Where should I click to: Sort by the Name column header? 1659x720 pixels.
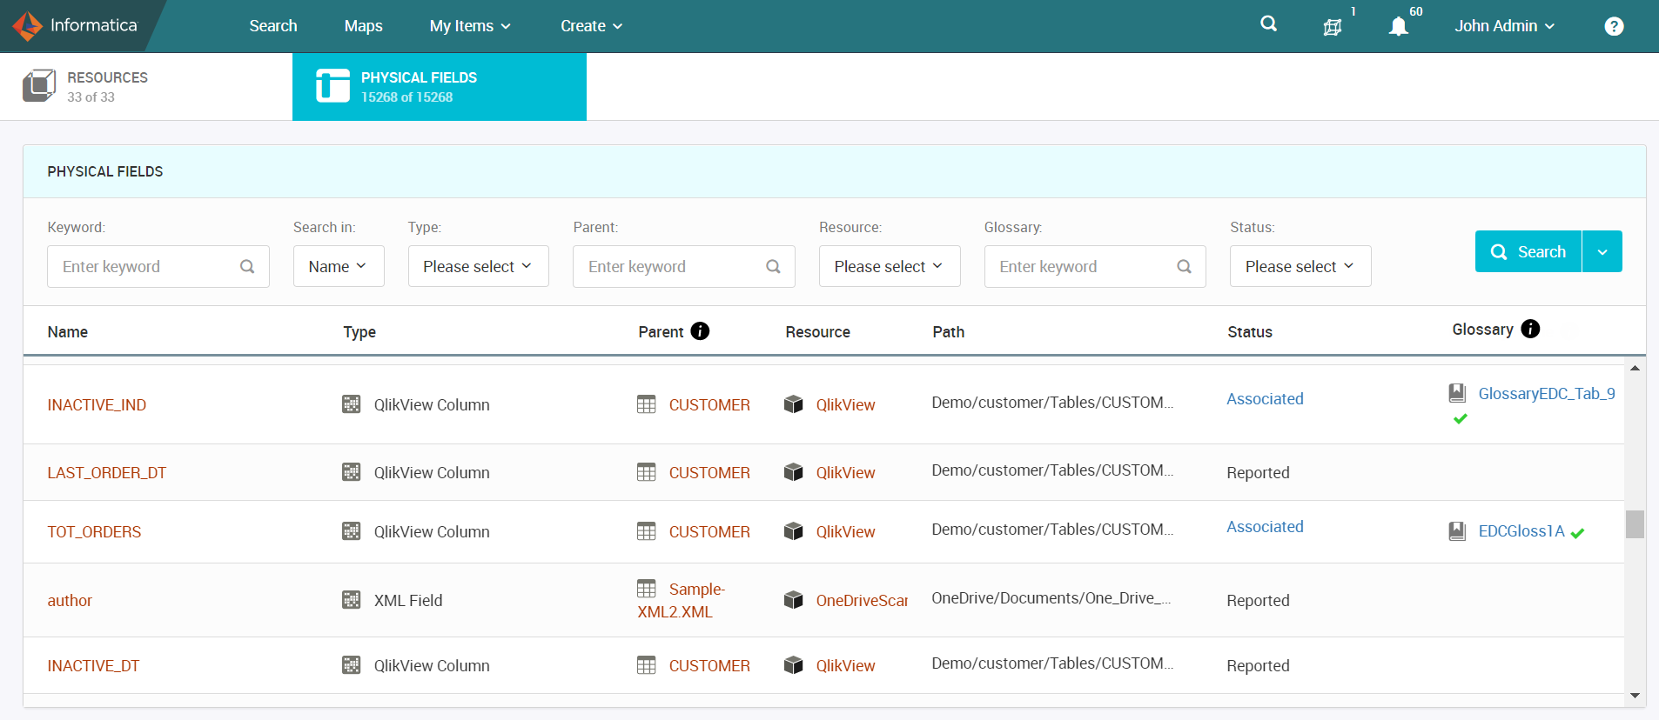point(68,331)
